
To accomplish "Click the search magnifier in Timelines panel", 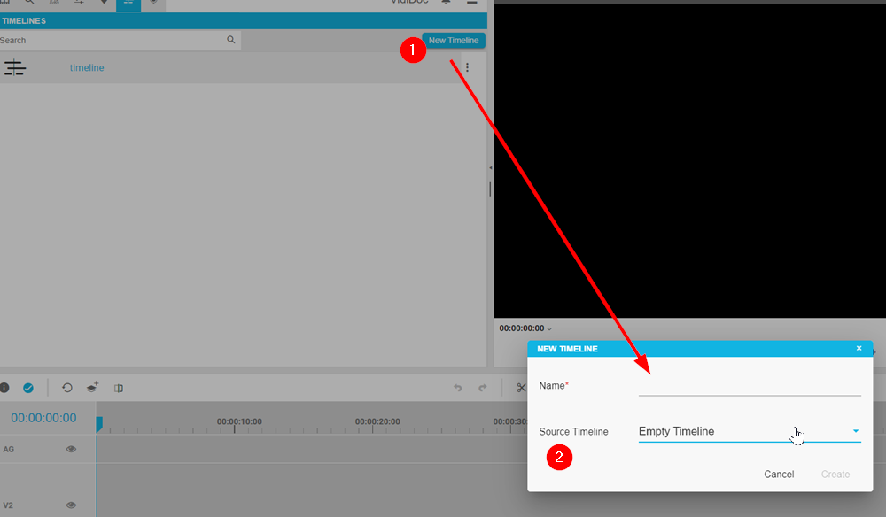I will pyautogui.click(x=231, y=40).
